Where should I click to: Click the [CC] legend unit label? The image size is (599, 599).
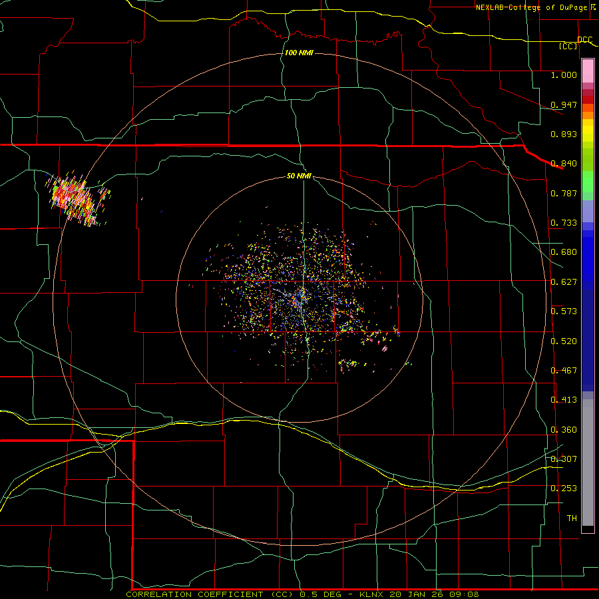pos(568,46)
